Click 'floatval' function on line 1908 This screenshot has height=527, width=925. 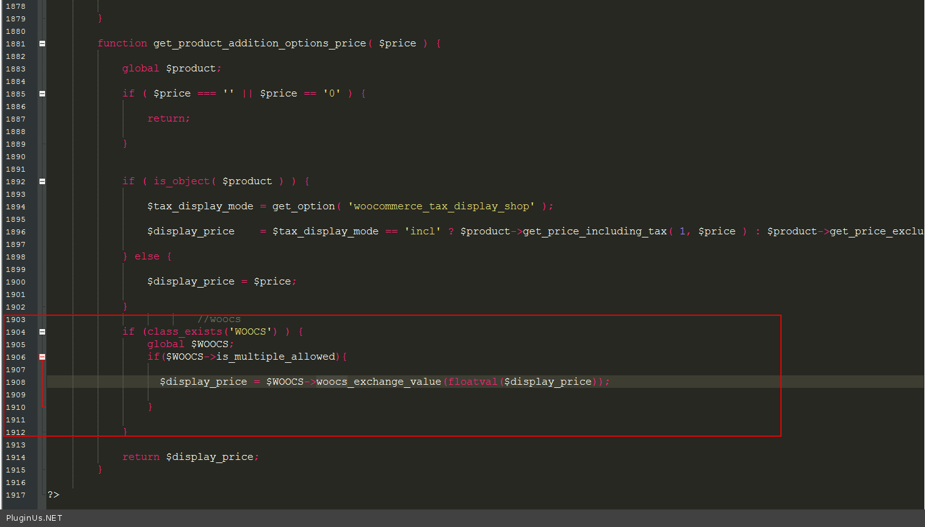coord(473,382)
